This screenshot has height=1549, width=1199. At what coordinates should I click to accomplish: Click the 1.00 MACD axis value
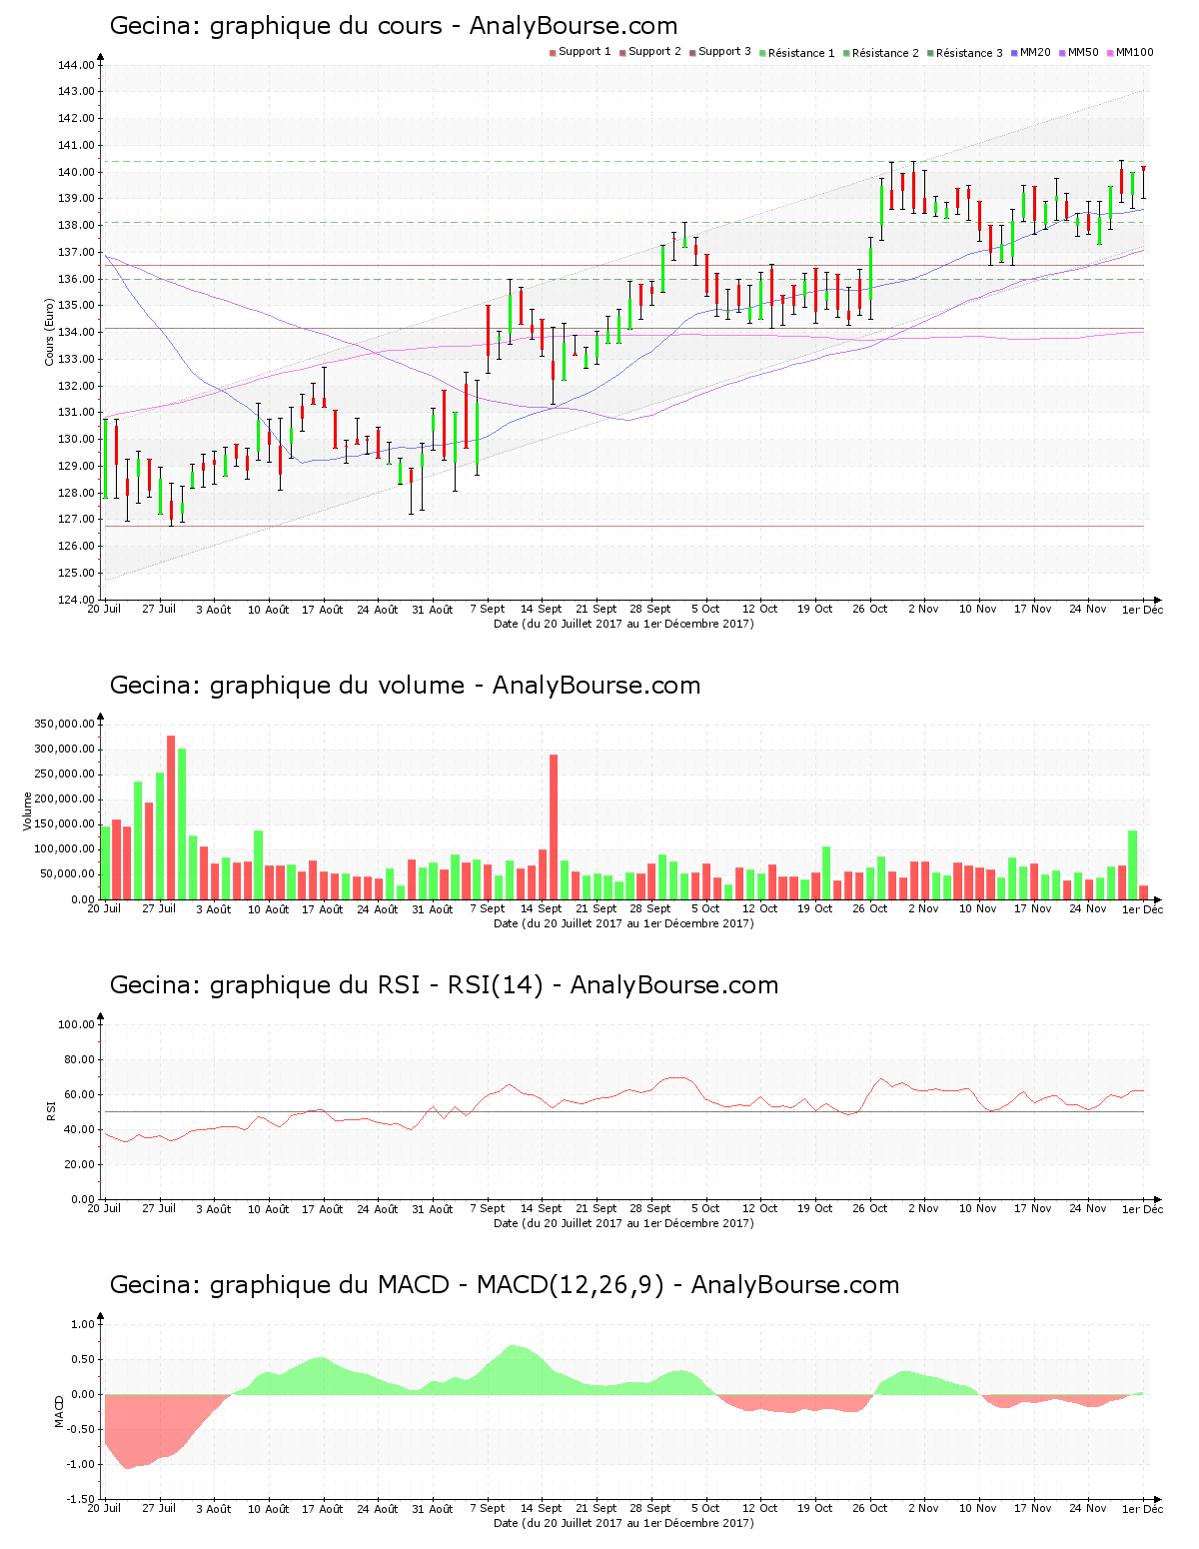[x=84, y=1324]
